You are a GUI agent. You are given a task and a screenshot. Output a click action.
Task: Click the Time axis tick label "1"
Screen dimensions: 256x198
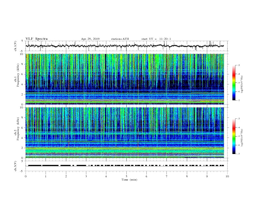46,176
